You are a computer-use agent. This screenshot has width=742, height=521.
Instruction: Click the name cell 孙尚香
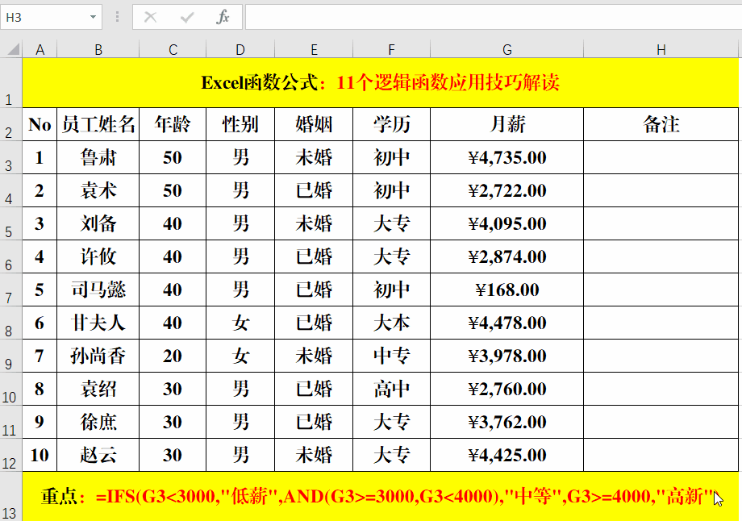(x=98, y=356)
